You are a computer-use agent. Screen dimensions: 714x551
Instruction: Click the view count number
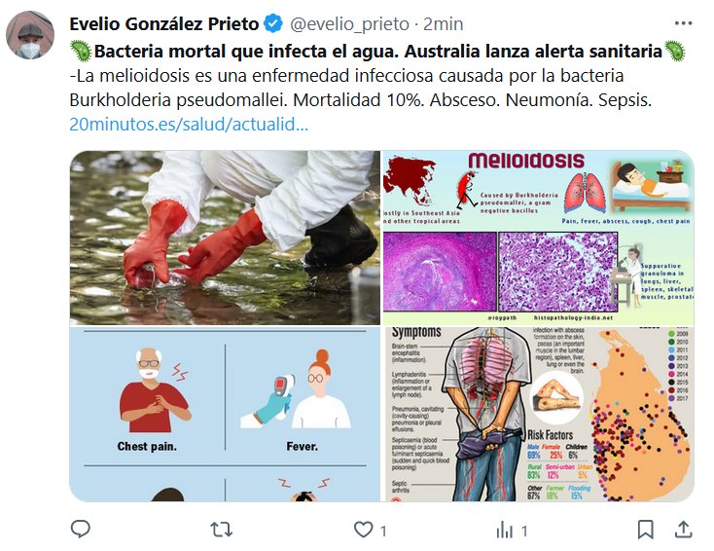(524, 531)
